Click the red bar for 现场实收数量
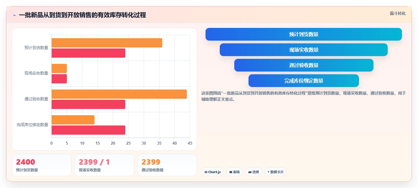This screenshot has height=188, width=418. coord(59,79)
